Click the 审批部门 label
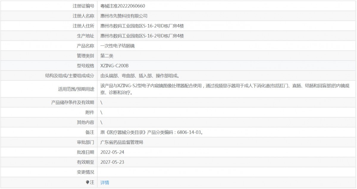The image size is (357, 189). 85,142
